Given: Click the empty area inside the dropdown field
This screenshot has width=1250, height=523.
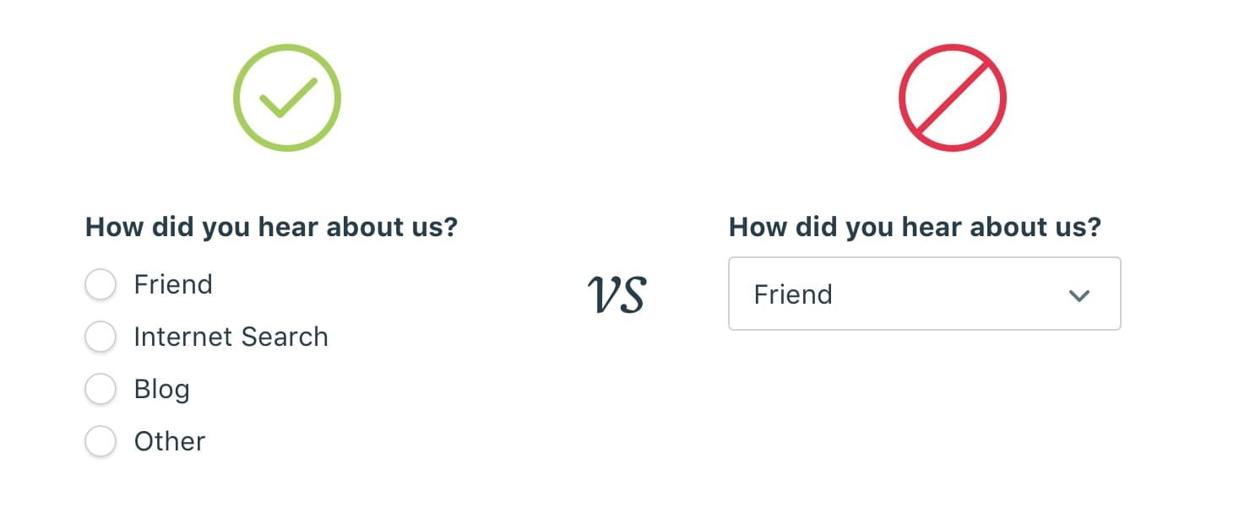Looking at the screenshot, I should [x=946, y=294].
